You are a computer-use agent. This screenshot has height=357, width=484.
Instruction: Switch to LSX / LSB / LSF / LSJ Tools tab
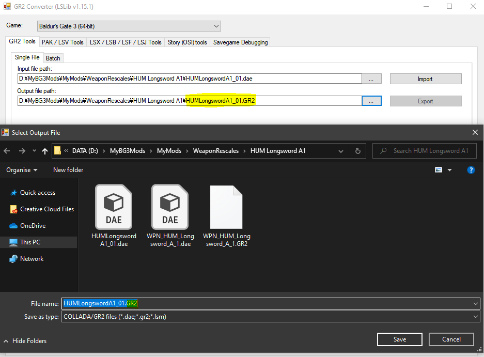tap(126, 42)
